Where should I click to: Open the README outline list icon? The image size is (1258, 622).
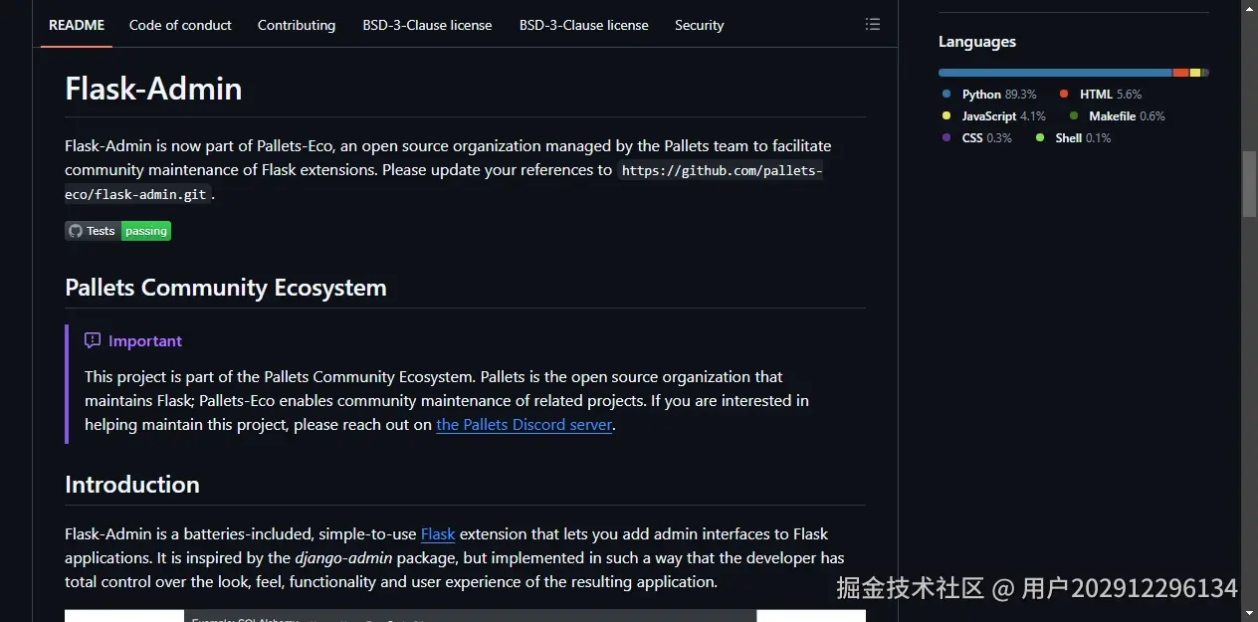(x=873, y=25)
